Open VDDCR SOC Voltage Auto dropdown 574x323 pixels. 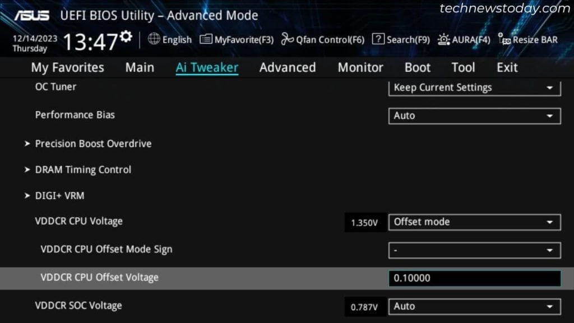click(x=474, y=307)
